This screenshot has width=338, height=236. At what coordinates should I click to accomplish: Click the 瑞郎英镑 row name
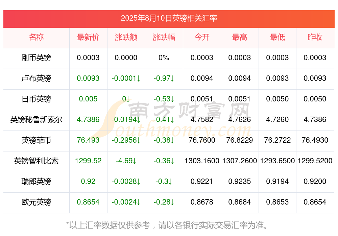36,182
